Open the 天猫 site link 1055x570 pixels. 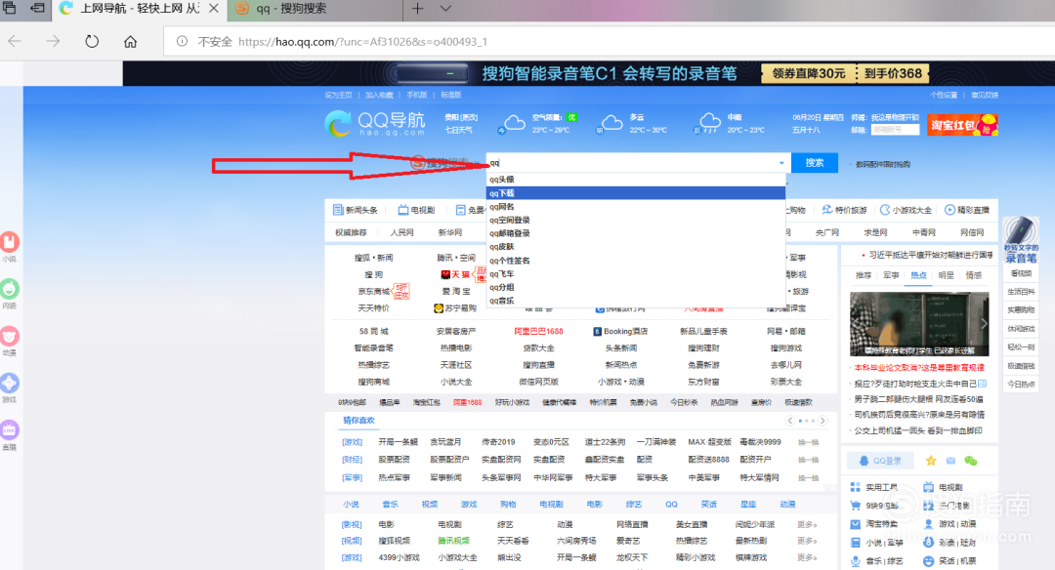(x=455, y=274)
